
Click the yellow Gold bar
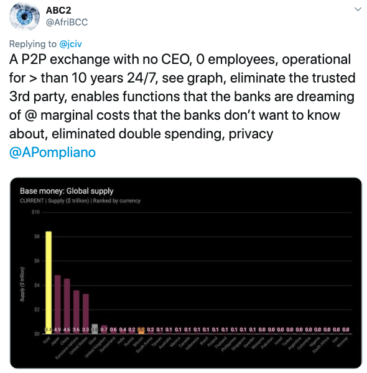click(x=49, y=282)
